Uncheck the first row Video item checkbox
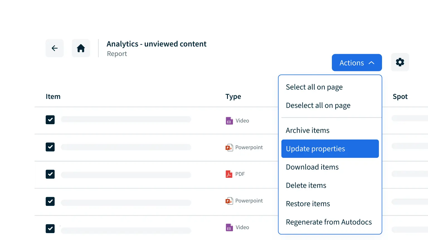 click(x=50, y=120)
